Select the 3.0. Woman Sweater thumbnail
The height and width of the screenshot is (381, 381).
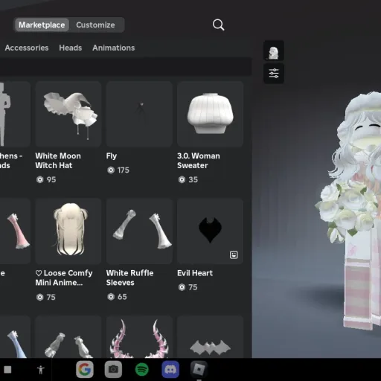point(210,114)
